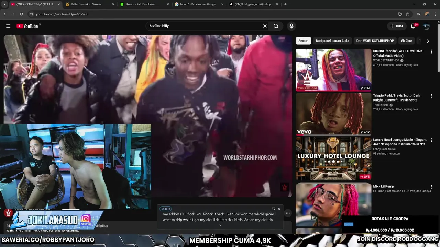Switch to the Google Penelusuran tab
The image size is (440, 247).
click(x=198, y=4)
